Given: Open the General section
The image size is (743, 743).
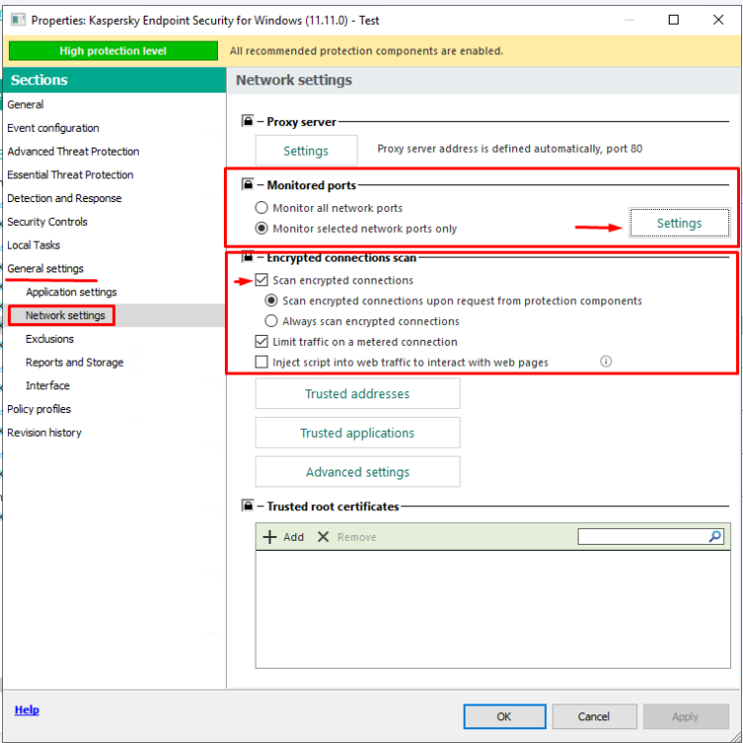Looking at the screenshot, I should tap(25, 104).
